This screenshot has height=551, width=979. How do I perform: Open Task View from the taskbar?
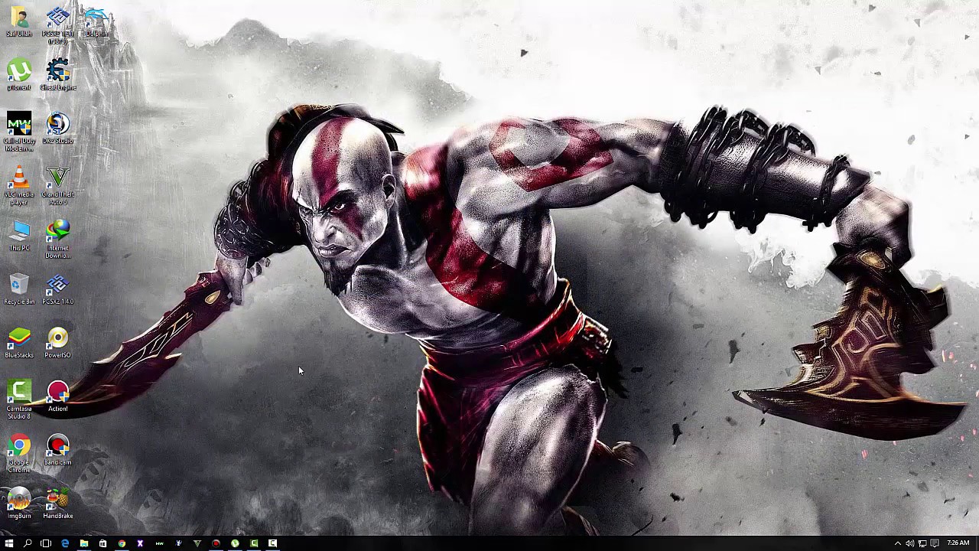pos(46,543)
